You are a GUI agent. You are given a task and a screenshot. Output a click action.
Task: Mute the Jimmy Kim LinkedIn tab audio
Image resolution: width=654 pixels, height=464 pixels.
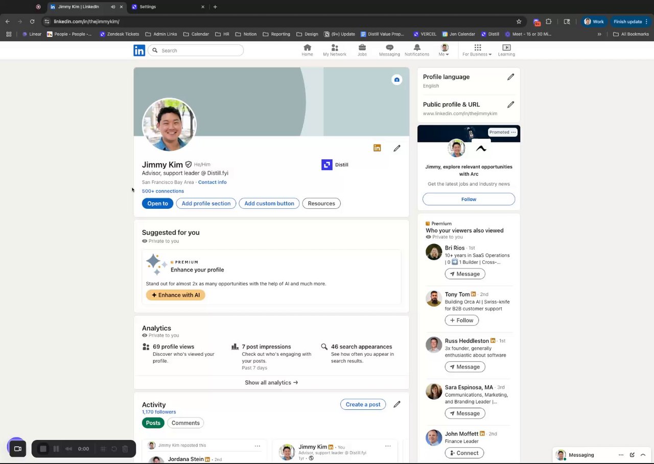(x=113, y=7)
